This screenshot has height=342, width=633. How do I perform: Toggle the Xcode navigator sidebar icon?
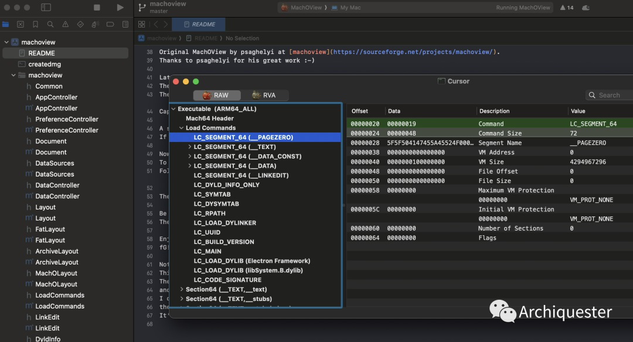click(x=46, y=7)
